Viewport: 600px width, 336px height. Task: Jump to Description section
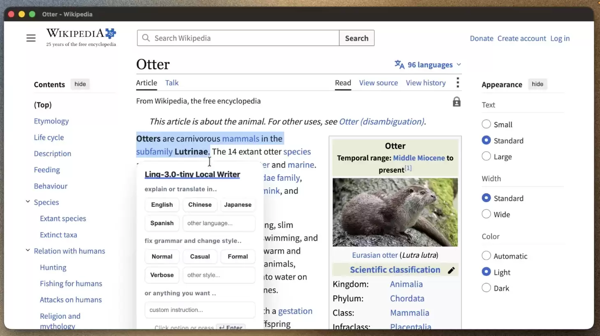53,153
